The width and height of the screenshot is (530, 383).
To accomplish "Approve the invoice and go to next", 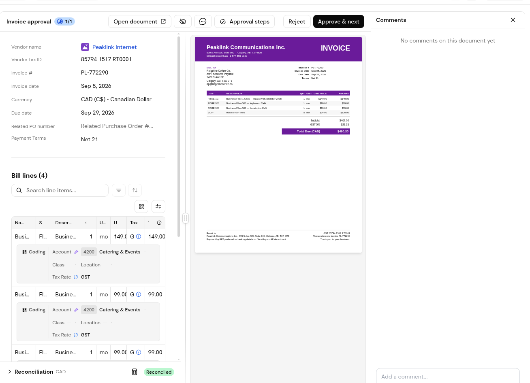I will [x=339, y=21].
